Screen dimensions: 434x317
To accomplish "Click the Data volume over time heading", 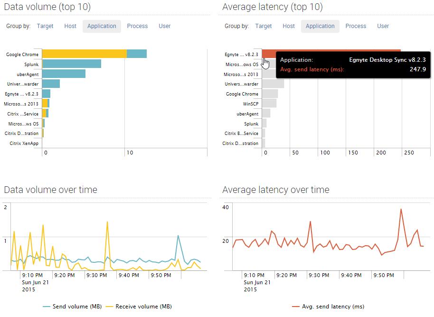I will click(x=51, y=190).
